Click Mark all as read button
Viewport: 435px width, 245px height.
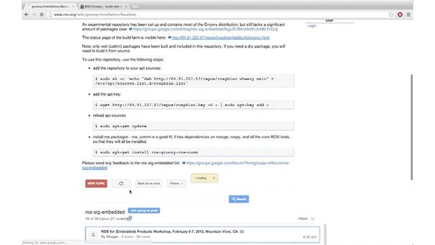coord(149,184)
